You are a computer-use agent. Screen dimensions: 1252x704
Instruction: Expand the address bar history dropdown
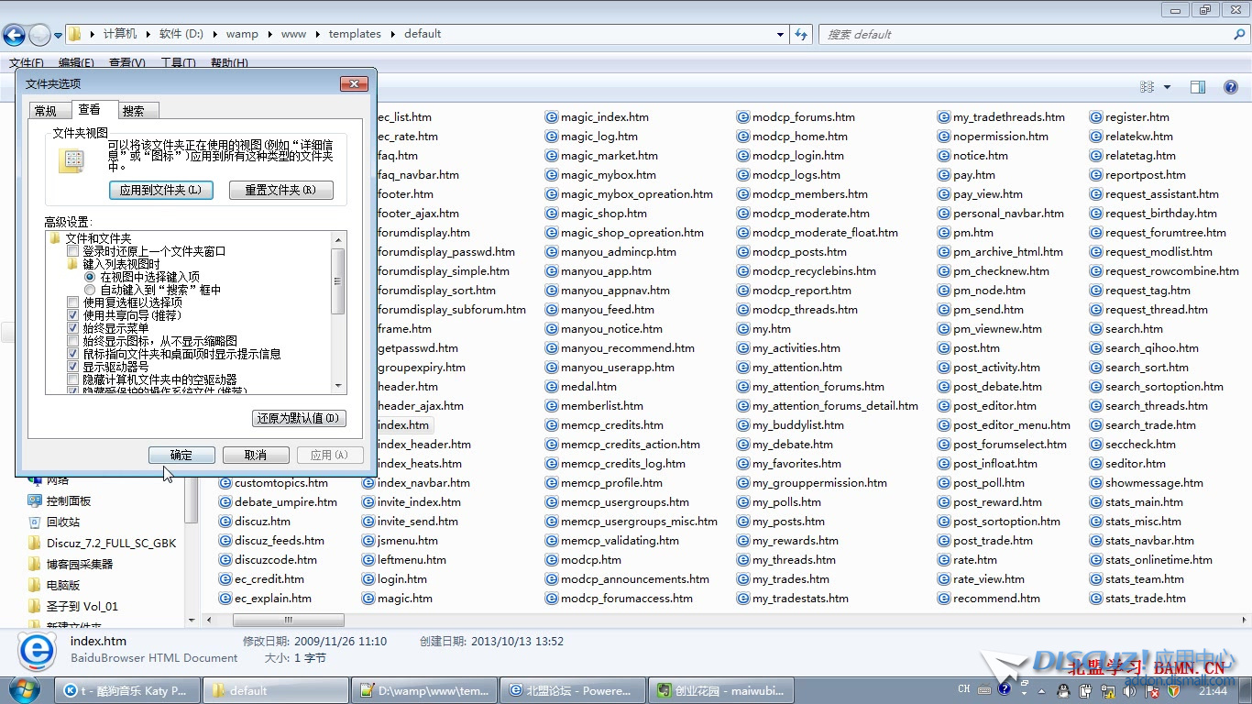click(780, 35)
